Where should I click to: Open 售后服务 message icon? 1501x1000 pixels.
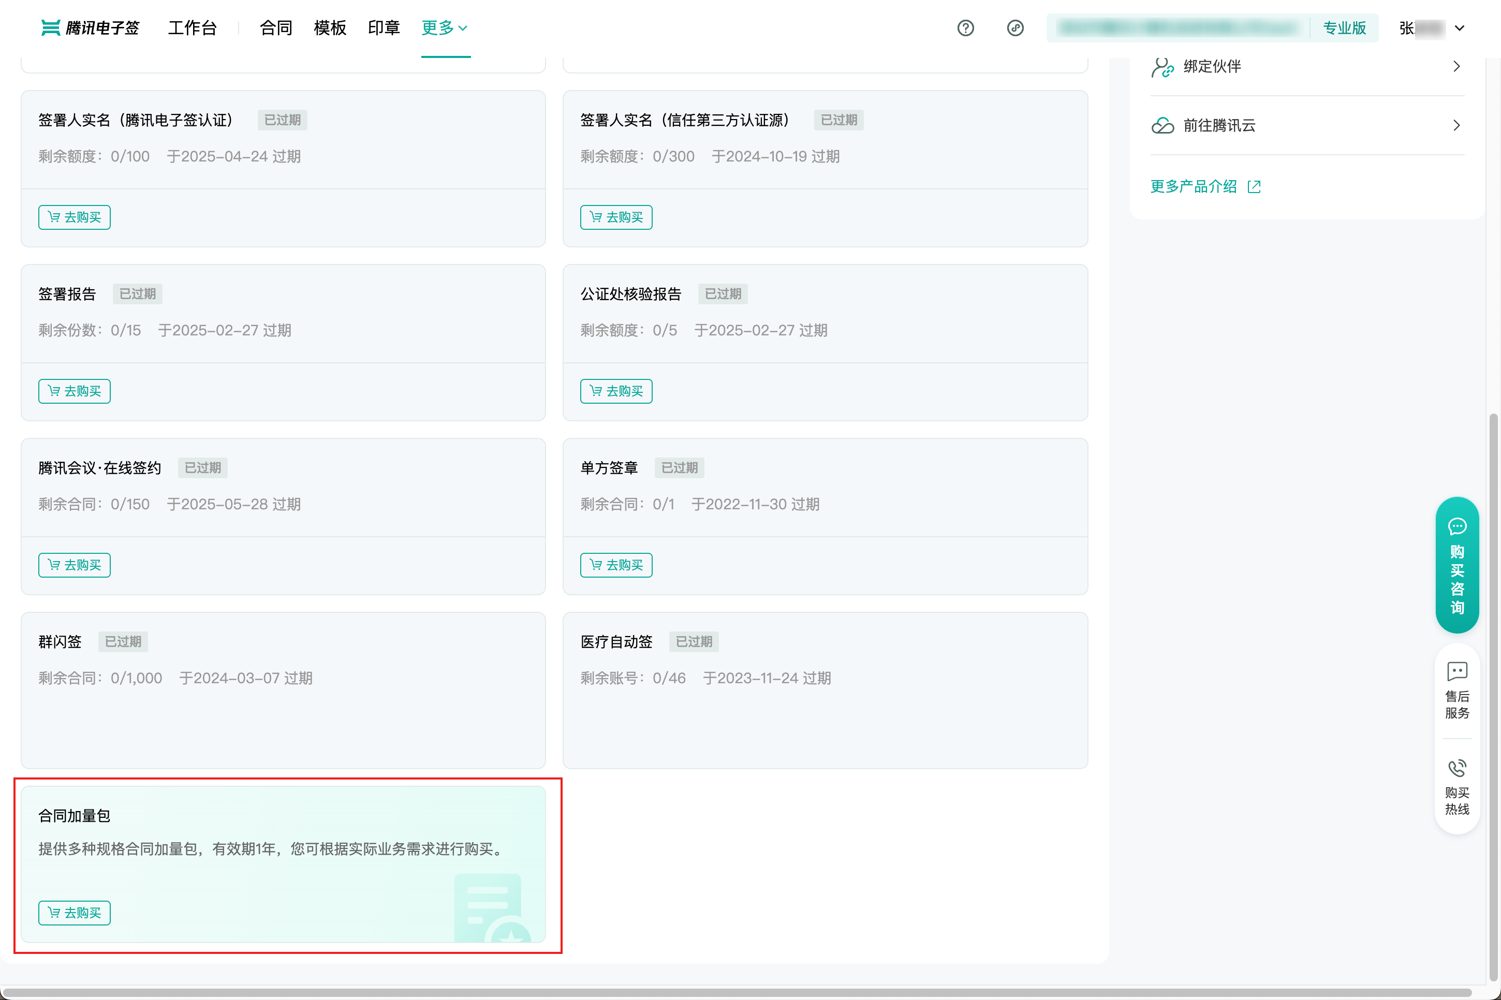click(1457, 671)
